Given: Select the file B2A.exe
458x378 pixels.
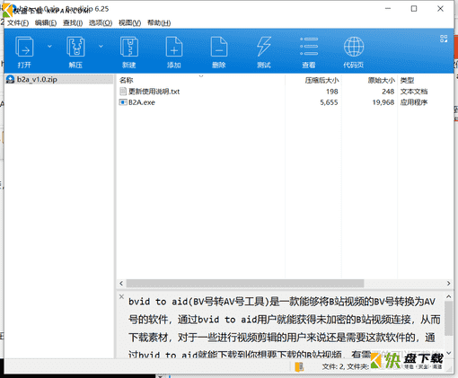Looking at the screenshot, I should [142, 102].
